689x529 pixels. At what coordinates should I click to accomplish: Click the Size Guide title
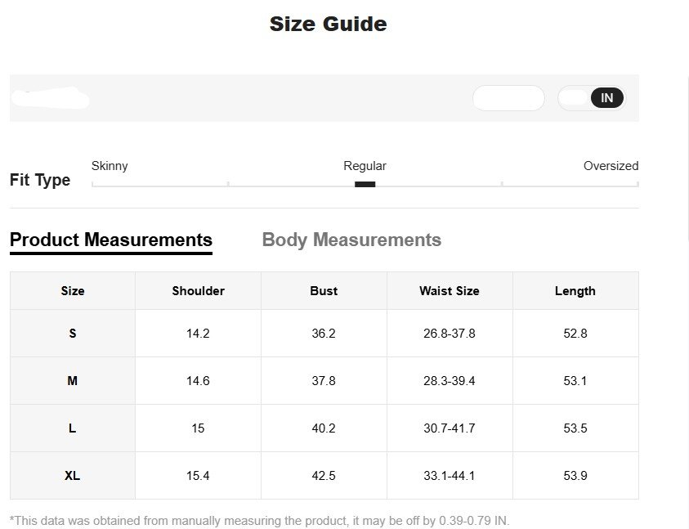[x=328, y=25]
